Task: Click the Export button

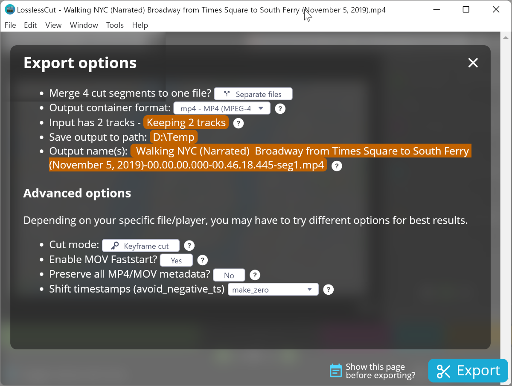Action: coord(468,371)
